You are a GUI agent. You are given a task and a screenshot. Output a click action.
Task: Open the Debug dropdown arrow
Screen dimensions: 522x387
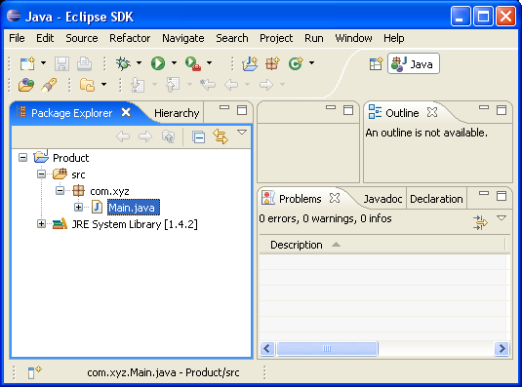(x=139, y=62)
